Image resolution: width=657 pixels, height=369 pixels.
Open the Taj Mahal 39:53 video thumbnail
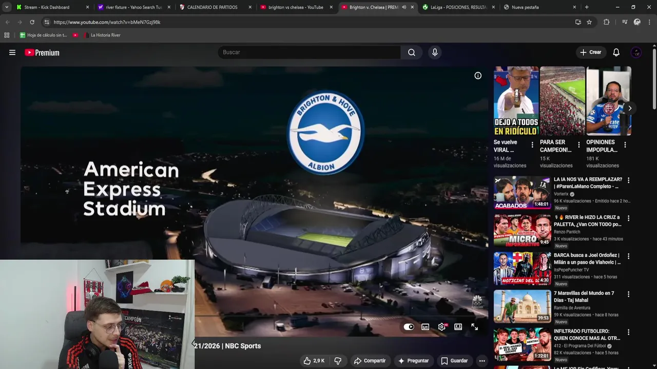522,306
